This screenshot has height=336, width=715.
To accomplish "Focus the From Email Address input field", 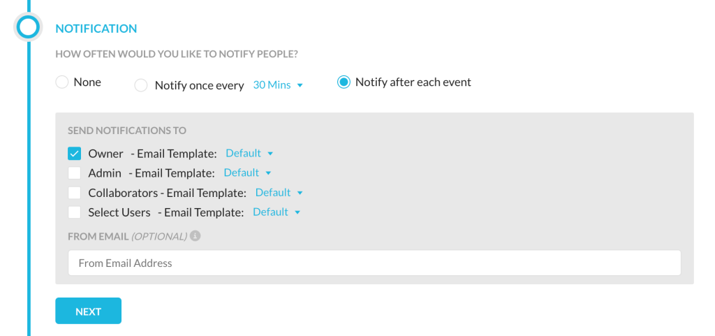I will pos(374,263).
